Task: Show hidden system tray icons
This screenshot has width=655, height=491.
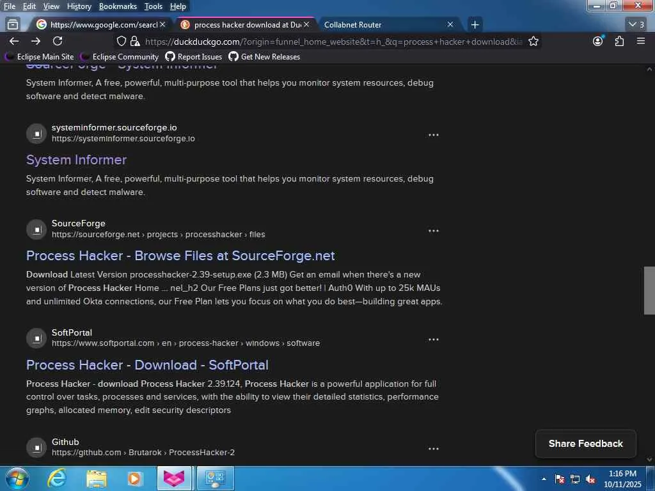Action: click(x=544, y=479)
